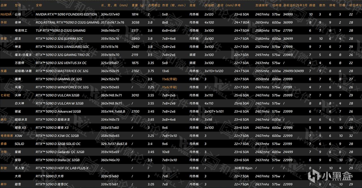
Task: Select the NVIDIA brand cell
Action: point(6,14)
